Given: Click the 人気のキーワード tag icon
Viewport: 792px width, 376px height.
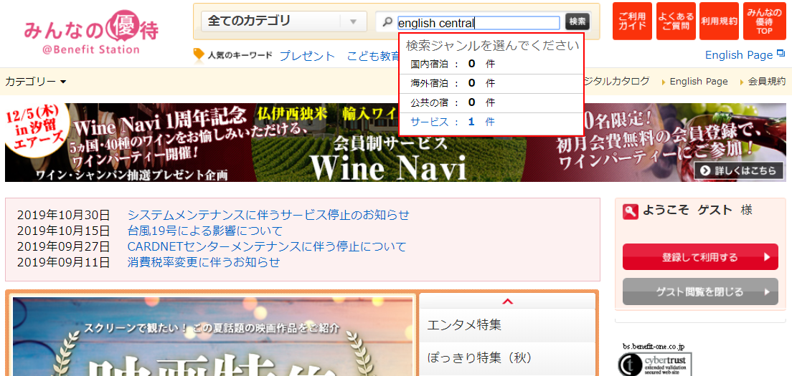Looking at the screenshot, I should [199, 55].
